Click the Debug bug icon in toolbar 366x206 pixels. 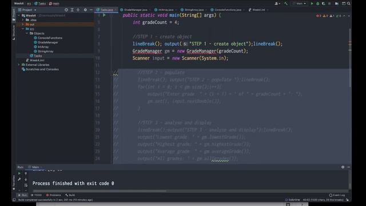pos(318,3)
